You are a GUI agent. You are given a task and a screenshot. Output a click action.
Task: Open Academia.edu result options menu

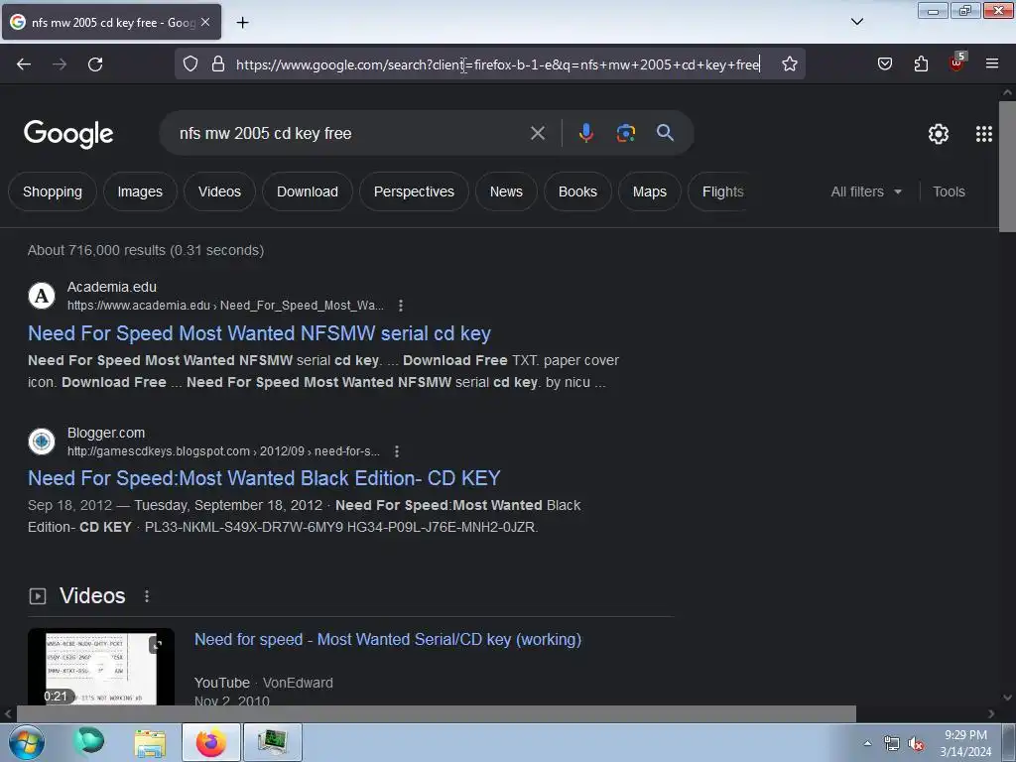(x=401, y=306)
